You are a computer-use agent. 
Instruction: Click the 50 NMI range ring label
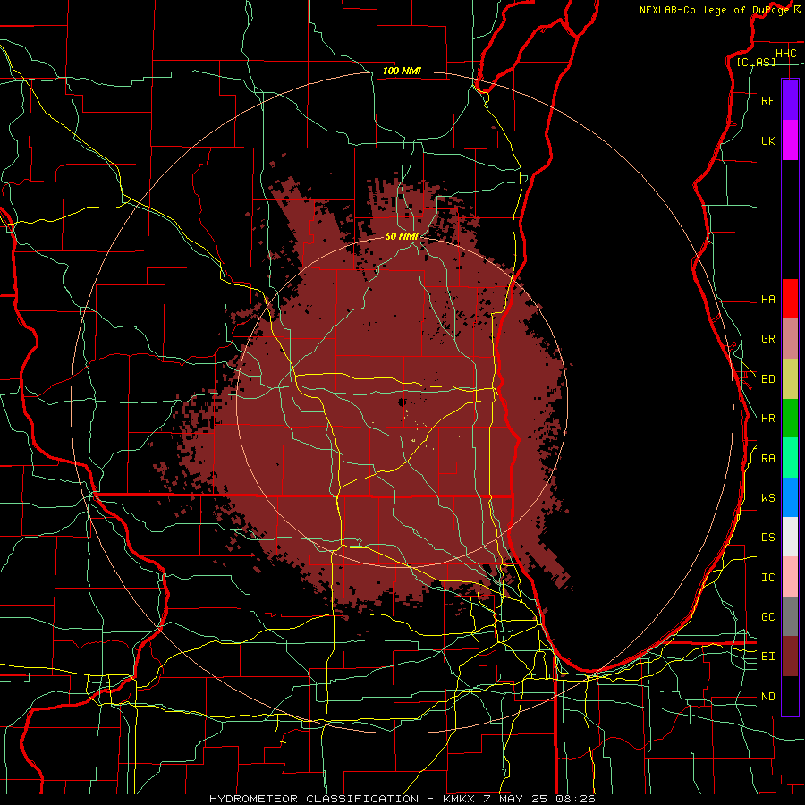pos(402,236)
